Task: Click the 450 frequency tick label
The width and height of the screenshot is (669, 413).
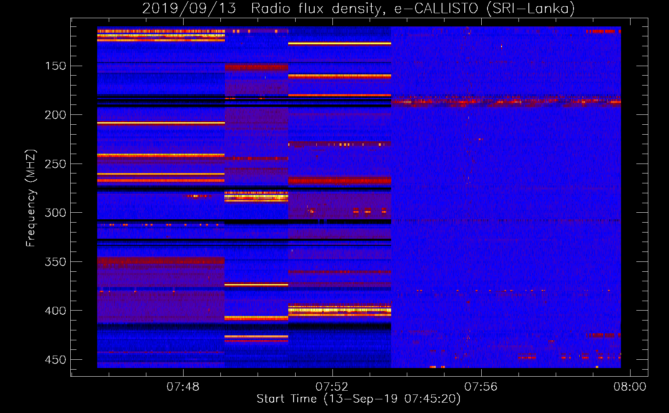Action: 55,360
